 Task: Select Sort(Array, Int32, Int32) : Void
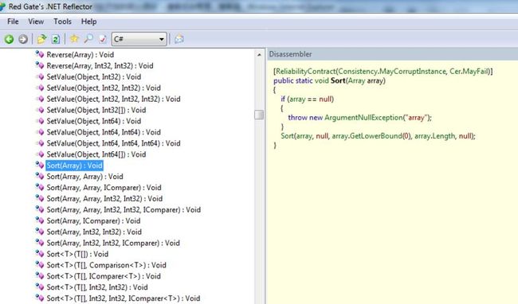point(94,232)
